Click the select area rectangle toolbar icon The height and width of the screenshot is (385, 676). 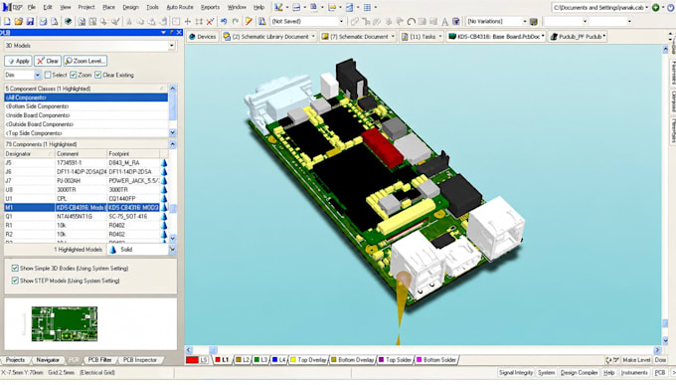(176, 21)
